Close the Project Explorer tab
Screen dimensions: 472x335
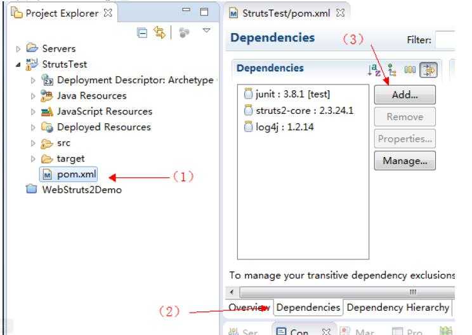(x=107, y=13)
